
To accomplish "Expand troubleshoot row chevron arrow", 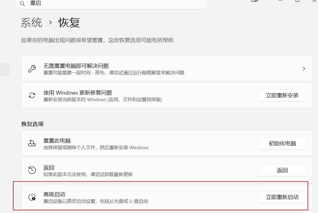I will click(x=304, y=69).
